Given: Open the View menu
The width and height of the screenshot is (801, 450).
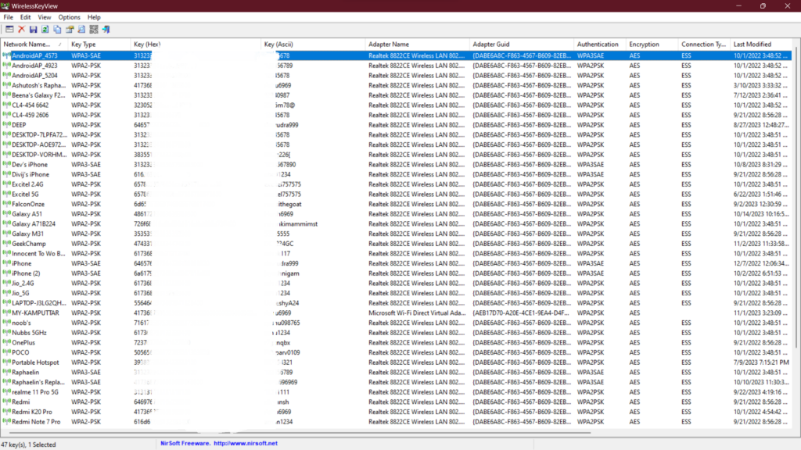Looking at the screenshot, I should [45, 17].
